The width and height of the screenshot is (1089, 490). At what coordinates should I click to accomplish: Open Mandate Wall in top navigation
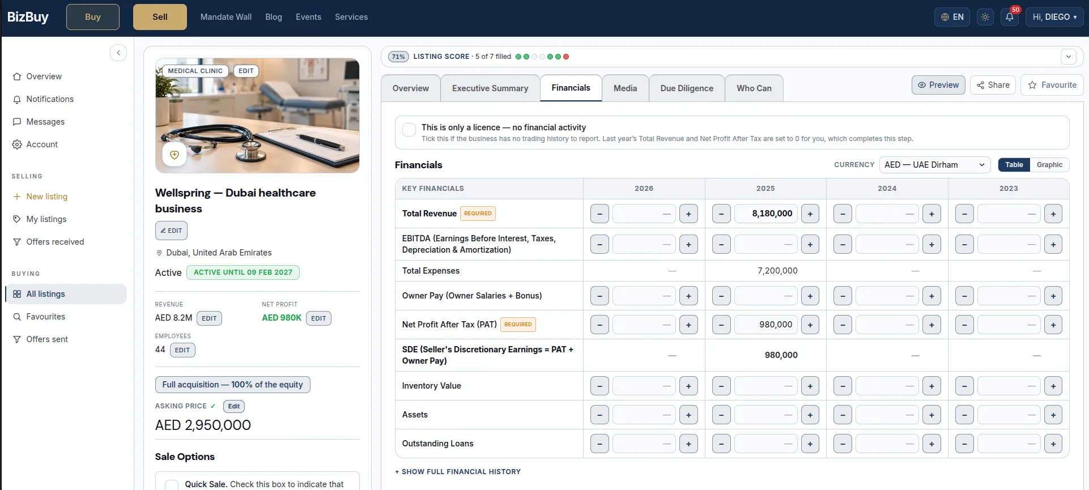(x=226, y=17)
